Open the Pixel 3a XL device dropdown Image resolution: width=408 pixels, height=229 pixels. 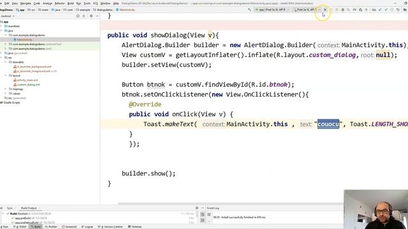(307, 10)
